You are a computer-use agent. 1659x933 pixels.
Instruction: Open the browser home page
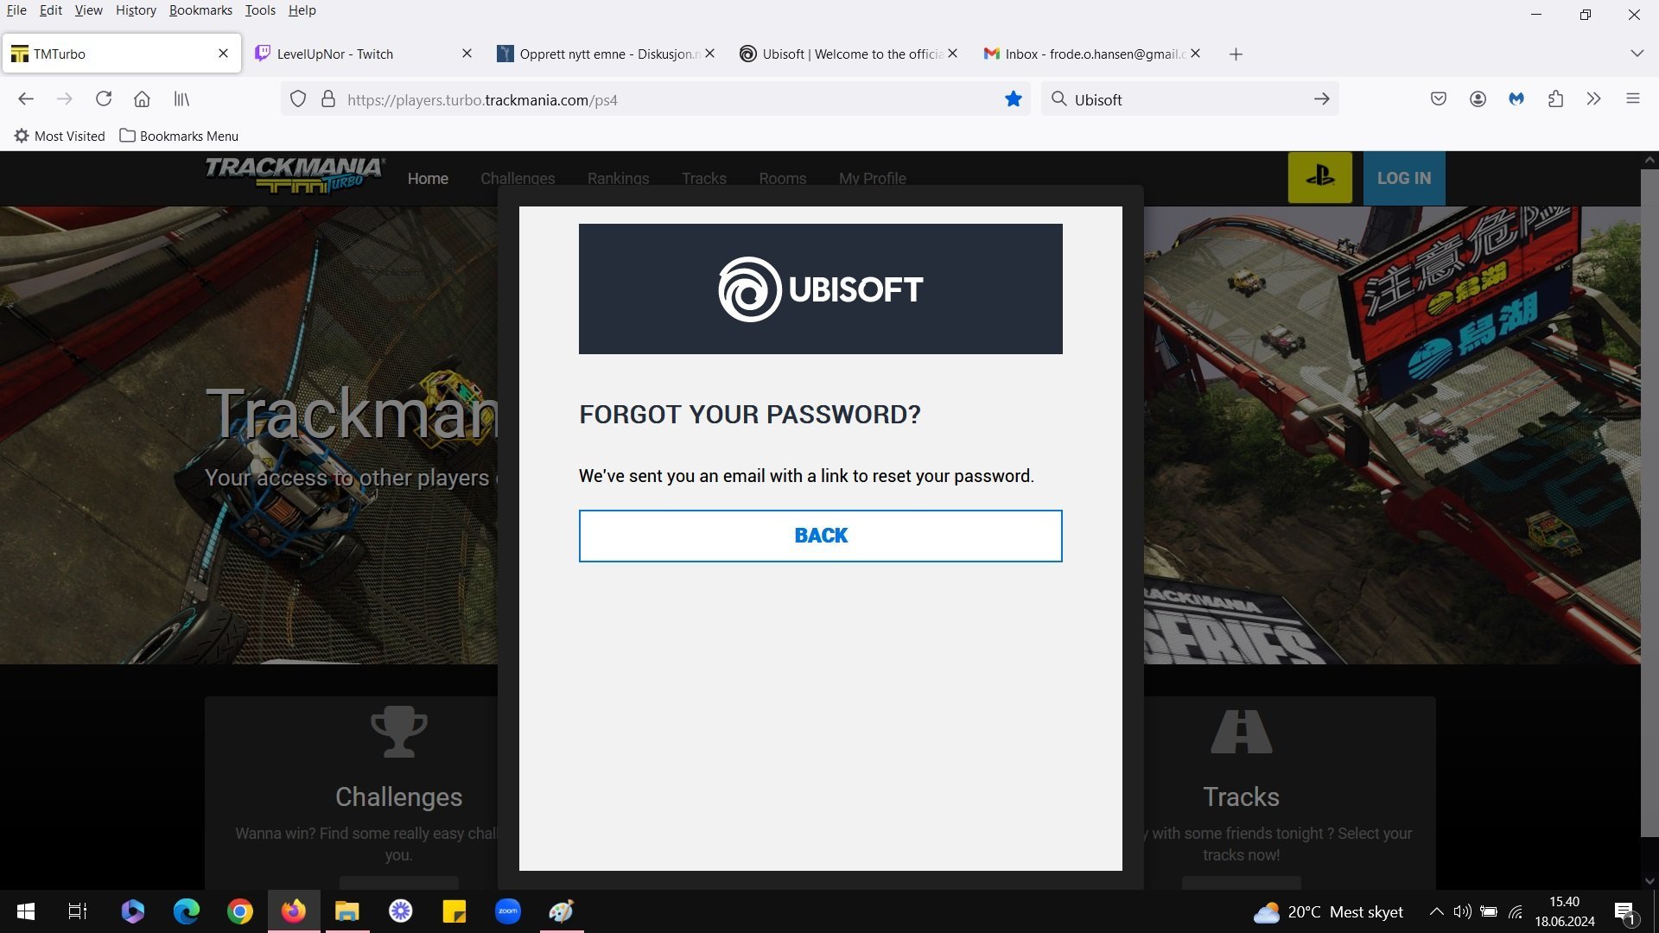click(x=142, y=99)
